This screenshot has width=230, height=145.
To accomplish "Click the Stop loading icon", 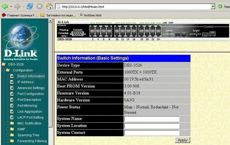I will pos(39,6).
